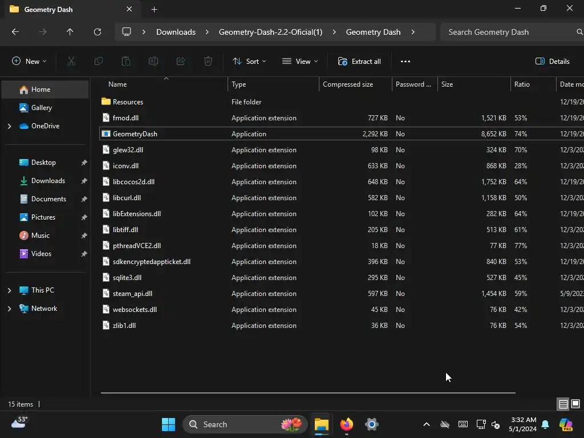Click the Share icon in toolbar
This screenshot has width=584, height=438.
(x=181, y=62)
